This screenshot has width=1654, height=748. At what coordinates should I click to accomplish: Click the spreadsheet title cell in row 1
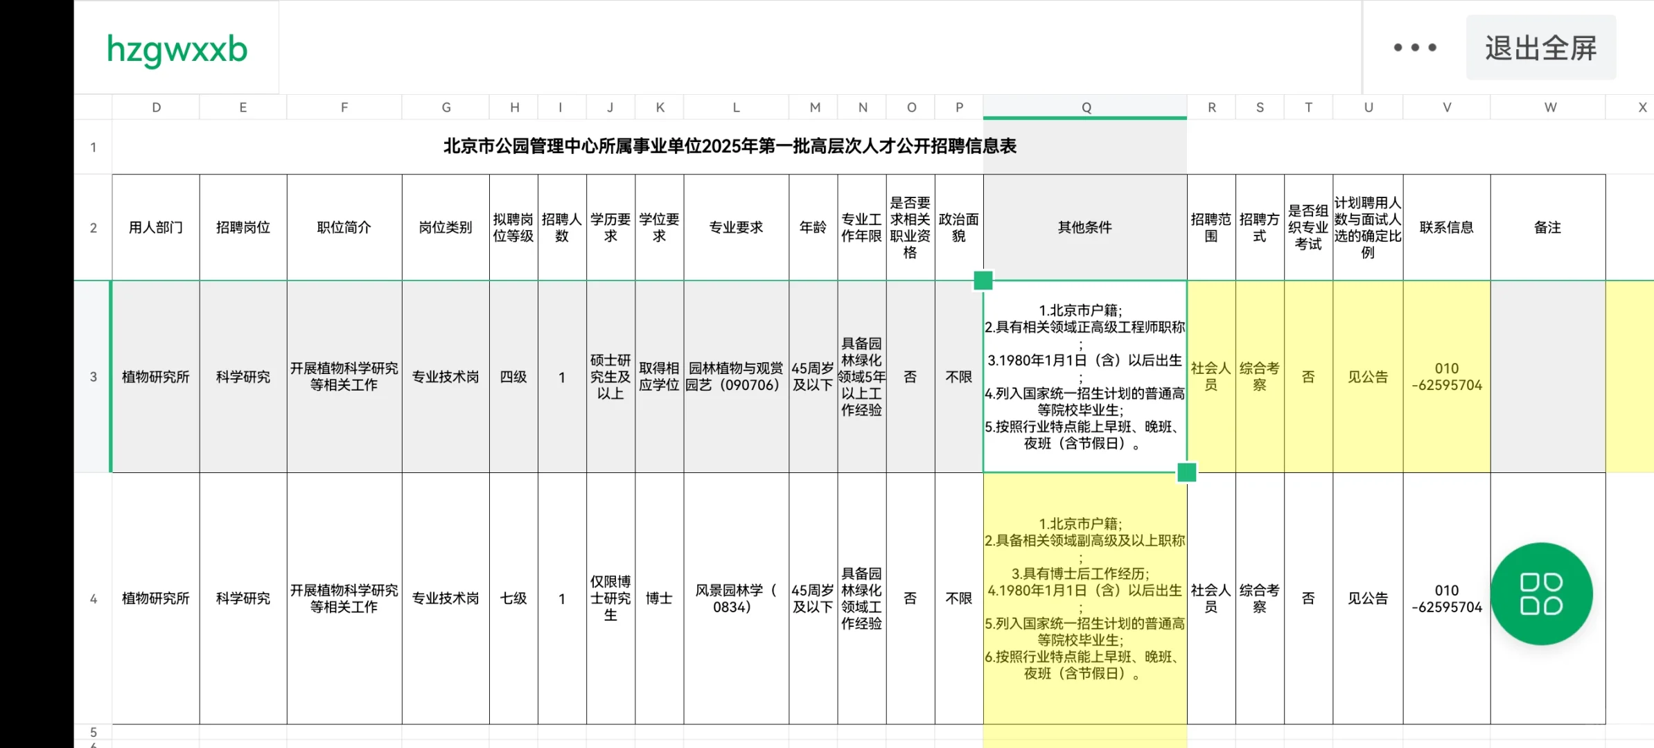pyautogui.click(x=729, y=146)
